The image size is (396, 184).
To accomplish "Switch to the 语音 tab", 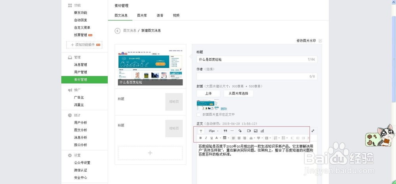I will (x=160, y=15).
